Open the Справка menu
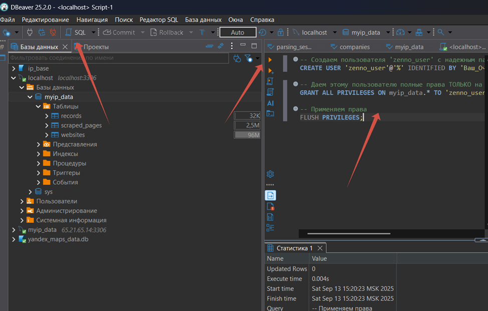 [x=262, y=19]
